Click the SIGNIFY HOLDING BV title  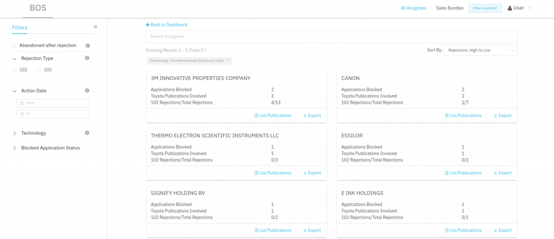click(177, 193)
